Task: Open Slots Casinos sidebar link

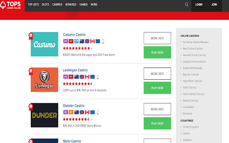Action: coord(190,88)
